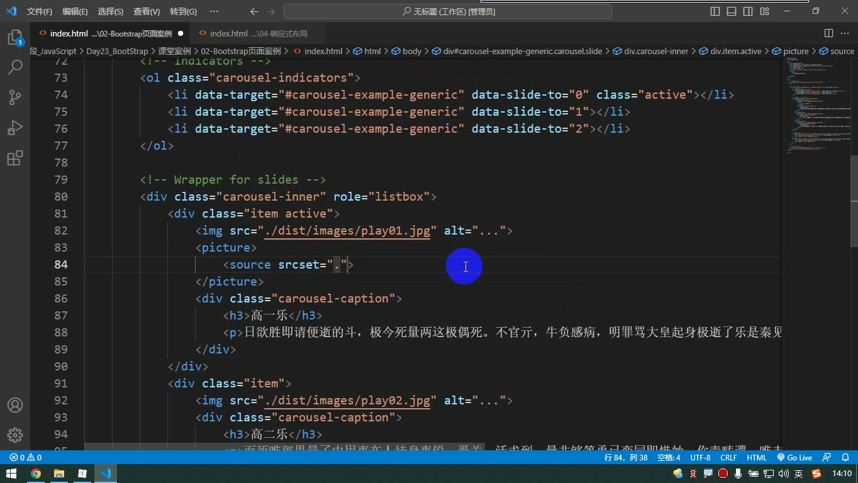Toggle the bottom panel layout button
This screenshot has width=858, height=483.
[x=732, y=11]
